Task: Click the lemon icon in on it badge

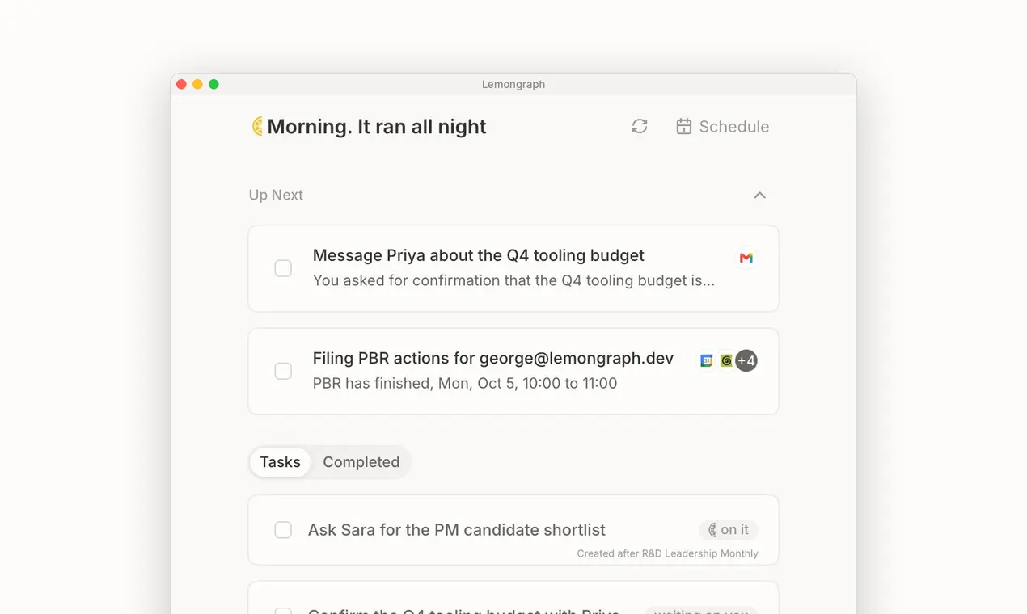Action: pyautogui.click(x=712, y=530)
